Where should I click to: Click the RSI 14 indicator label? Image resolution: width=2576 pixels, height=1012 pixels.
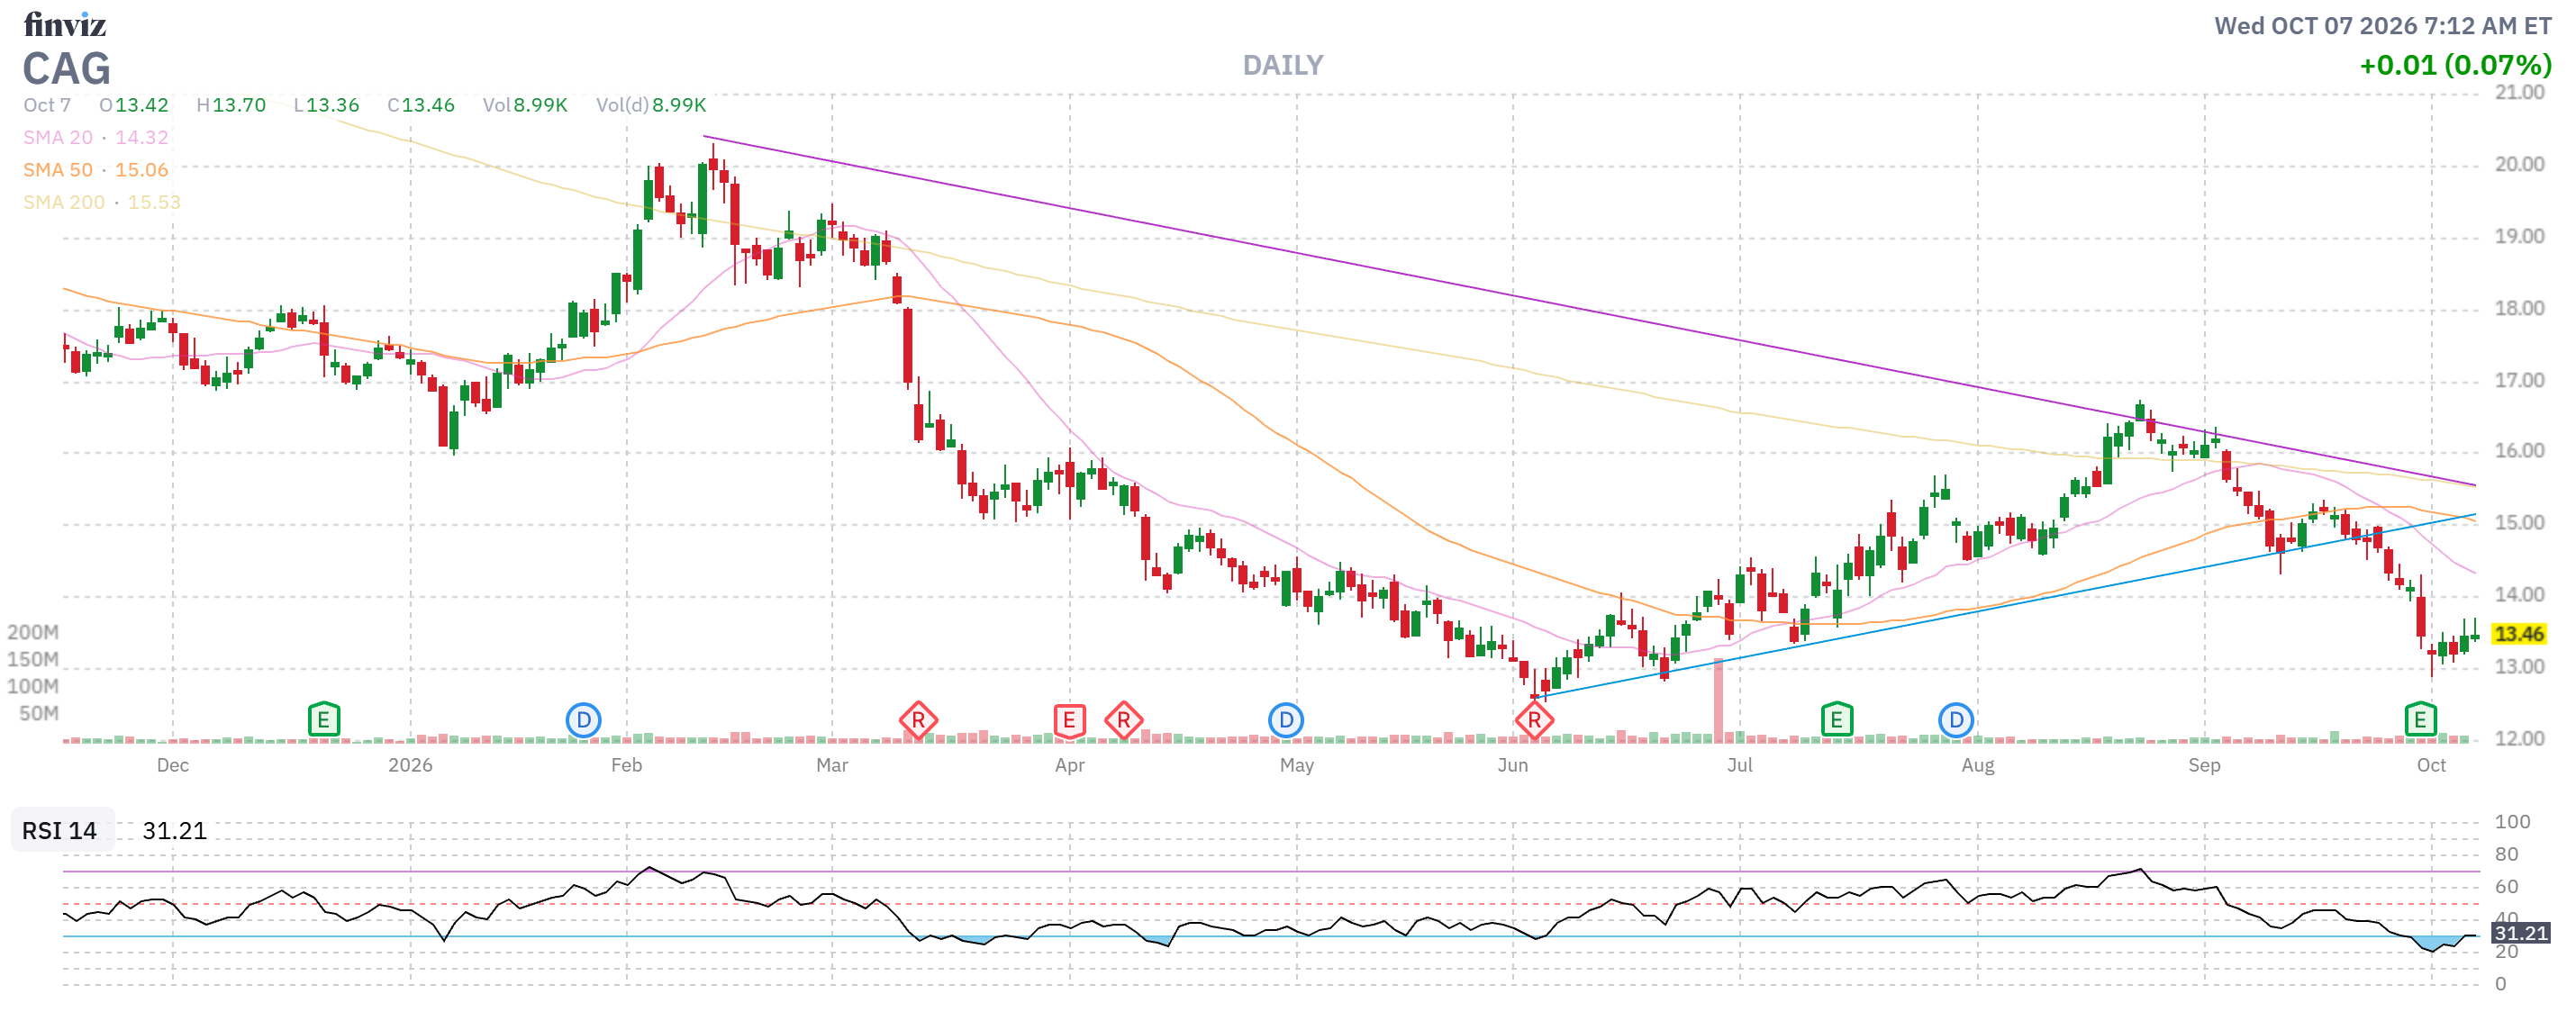[60, 831]
